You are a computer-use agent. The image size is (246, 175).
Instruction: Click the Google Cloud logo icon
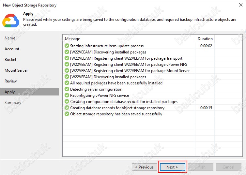[11, 21]
